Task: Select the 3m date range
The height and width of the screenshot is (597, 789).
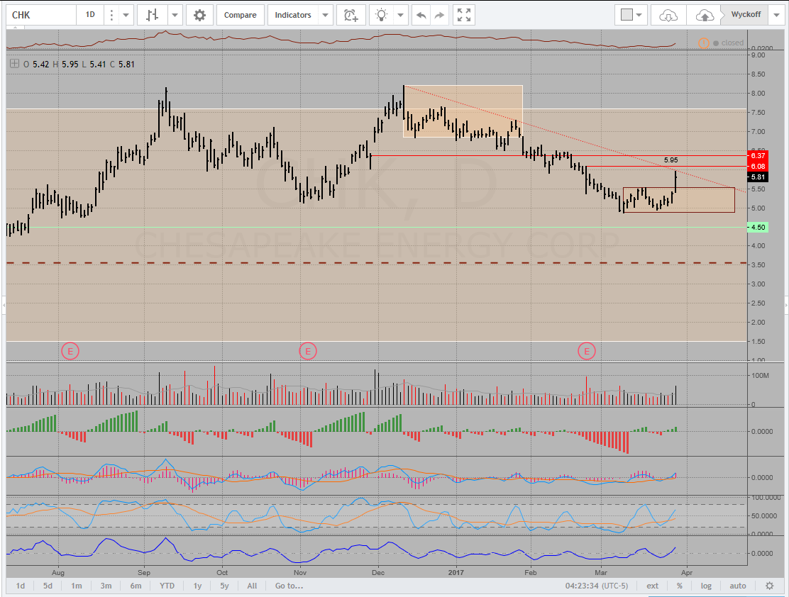Action: pos(106,586)
